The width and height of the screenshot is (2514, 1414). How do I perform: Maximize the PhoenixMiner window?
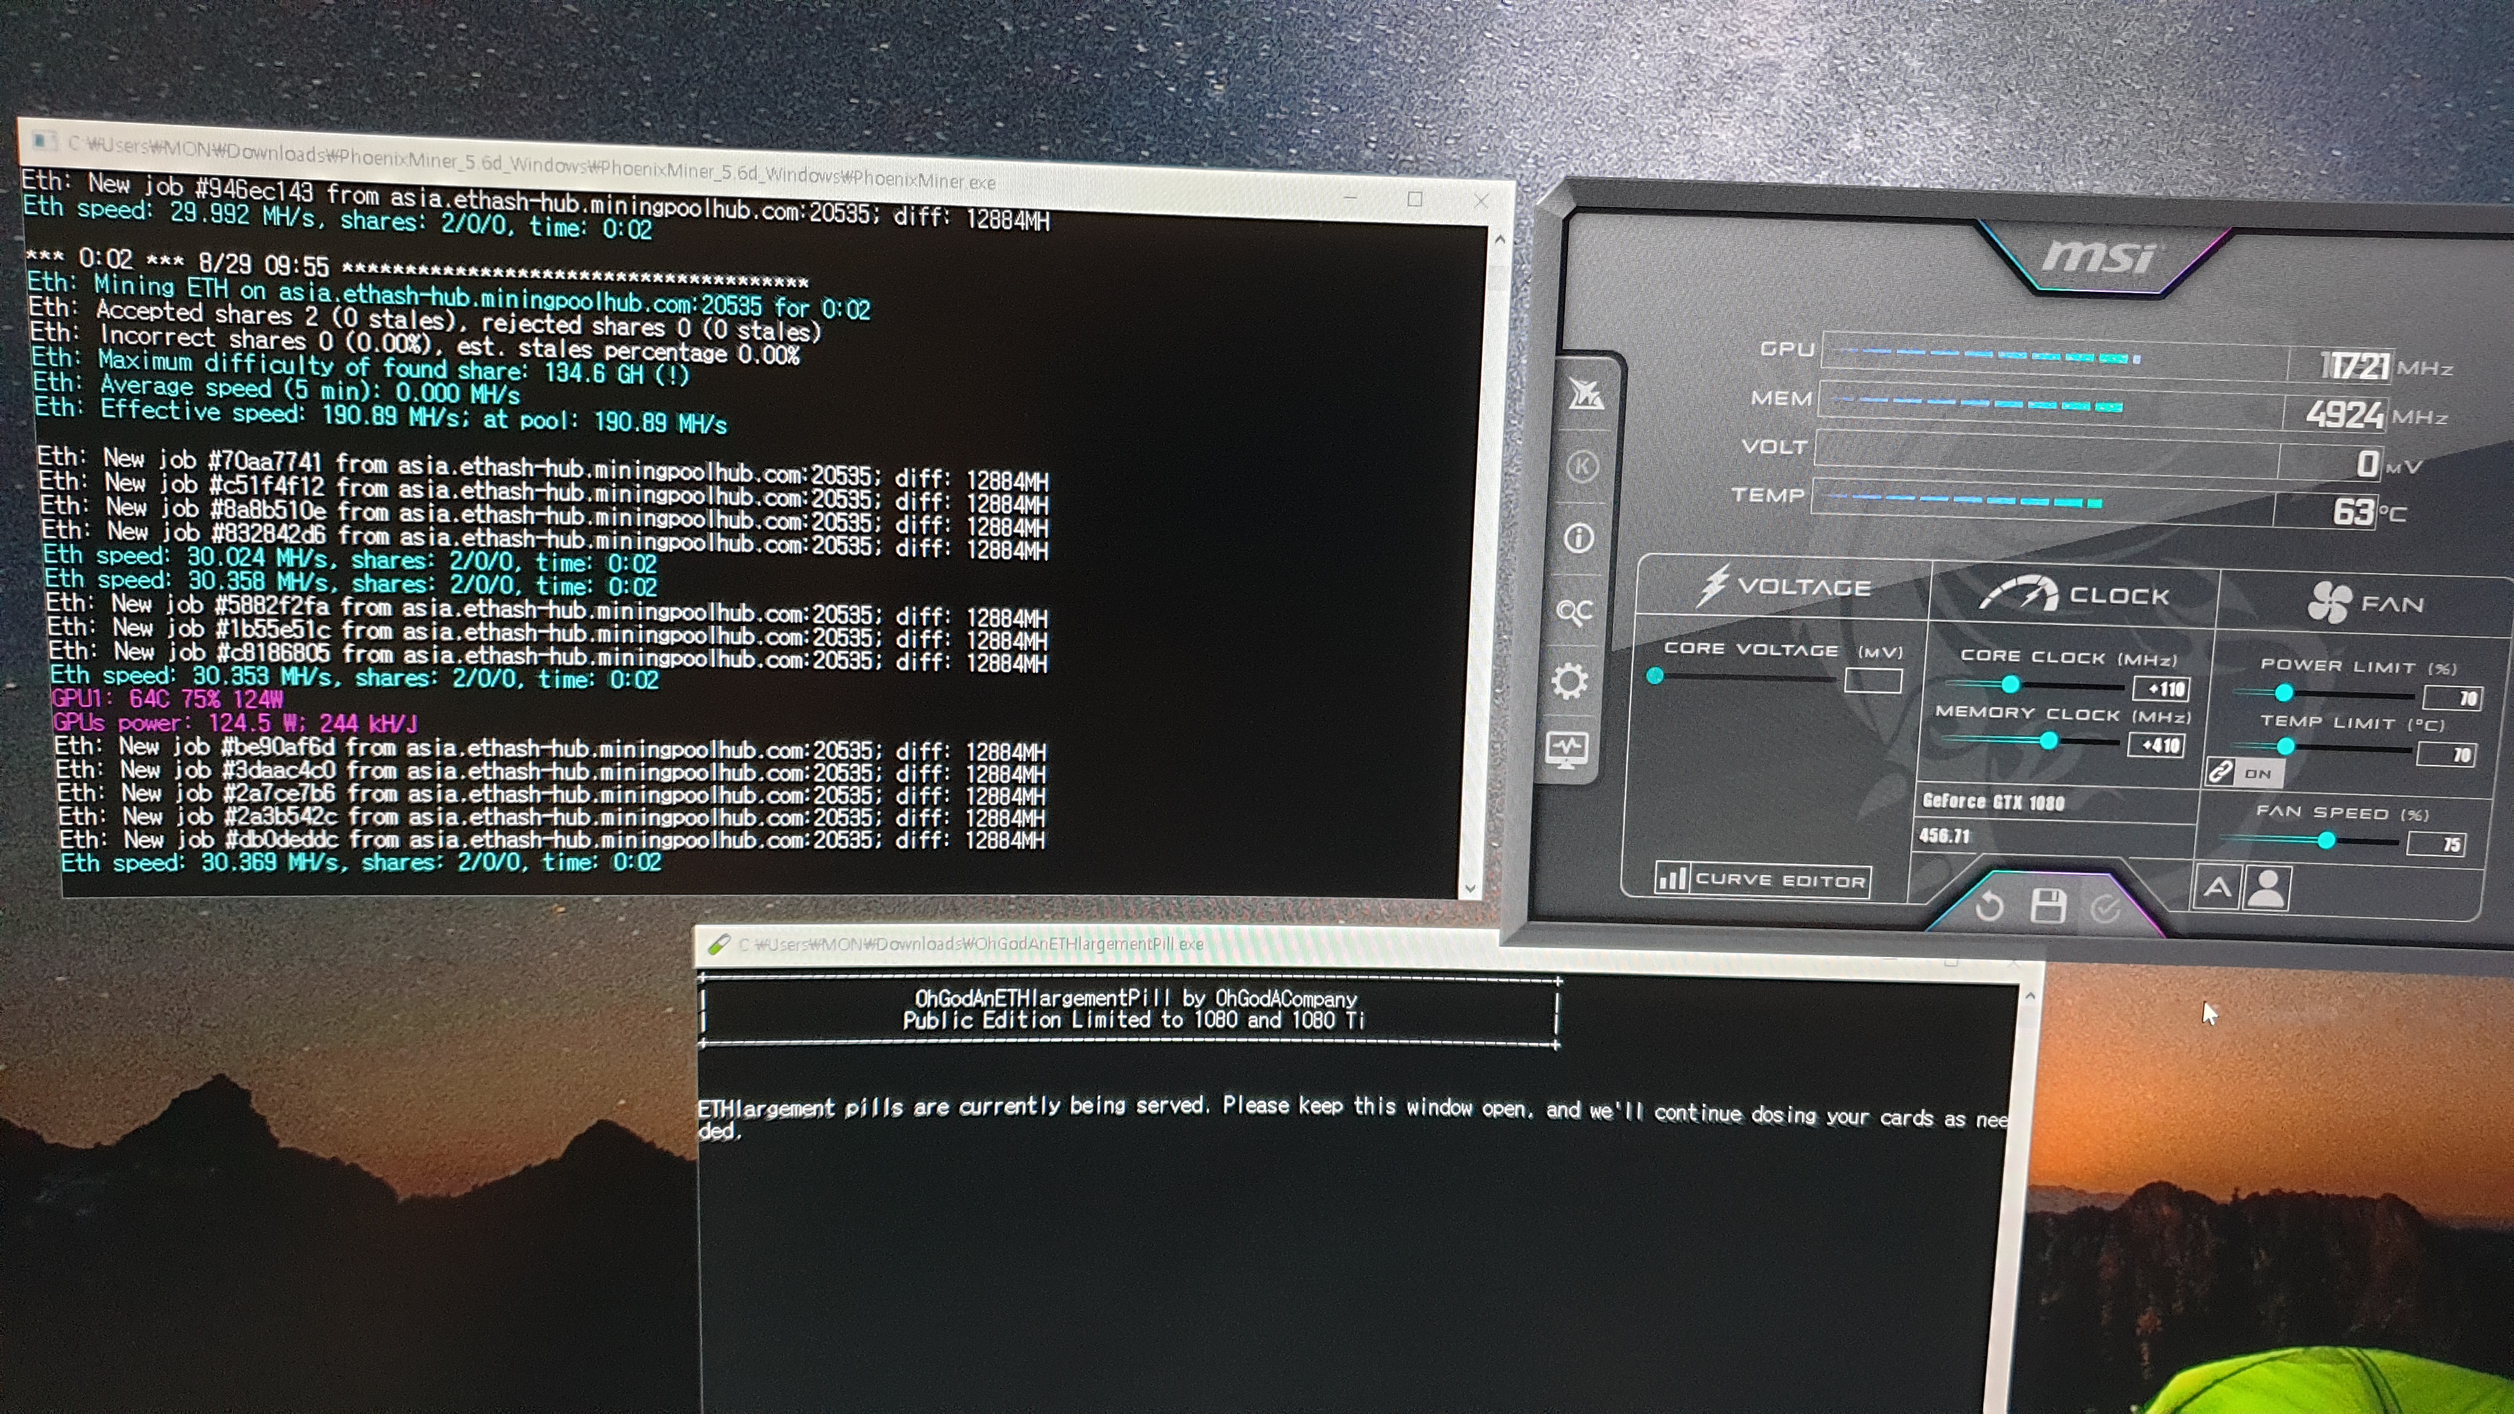pyautogui.click(x=1415, y=199)
